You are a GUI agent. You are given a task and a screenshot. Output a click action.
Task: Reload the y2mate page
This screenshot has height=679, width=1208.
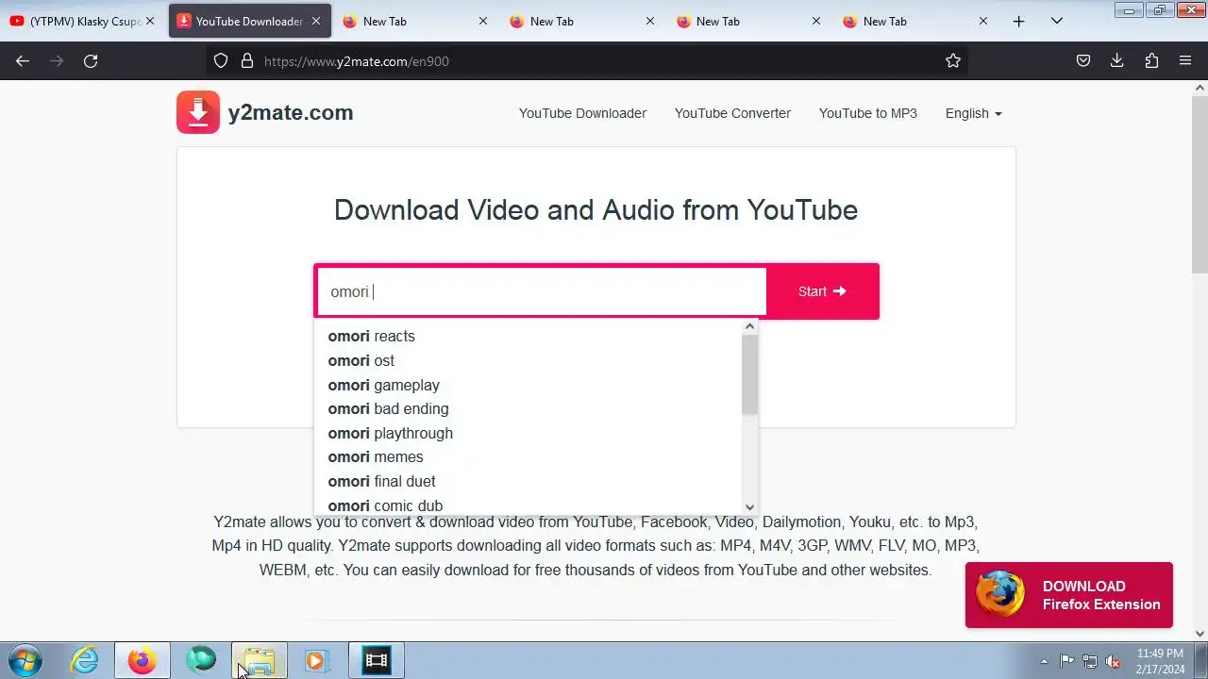click(91, 60)
